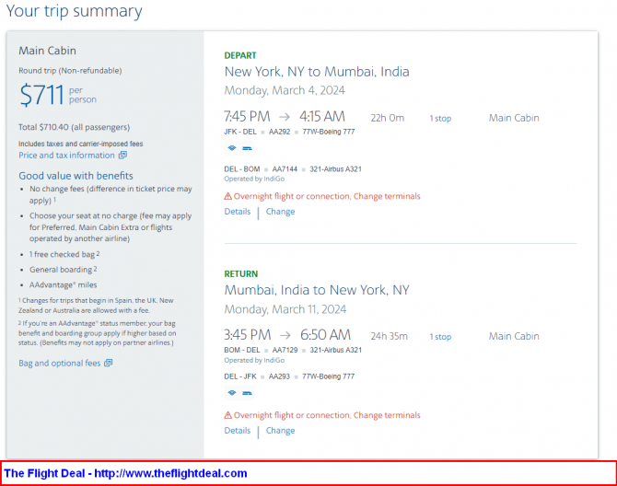617x486 pixels.
Task: Click power outlet icon under DEL - JFK flight
Action: [247, 393]
